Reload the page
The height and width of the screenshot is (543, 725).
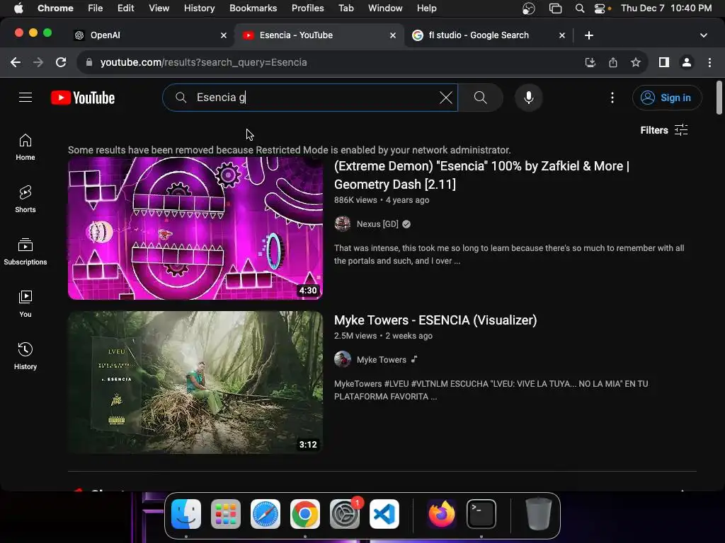(61, 62)
